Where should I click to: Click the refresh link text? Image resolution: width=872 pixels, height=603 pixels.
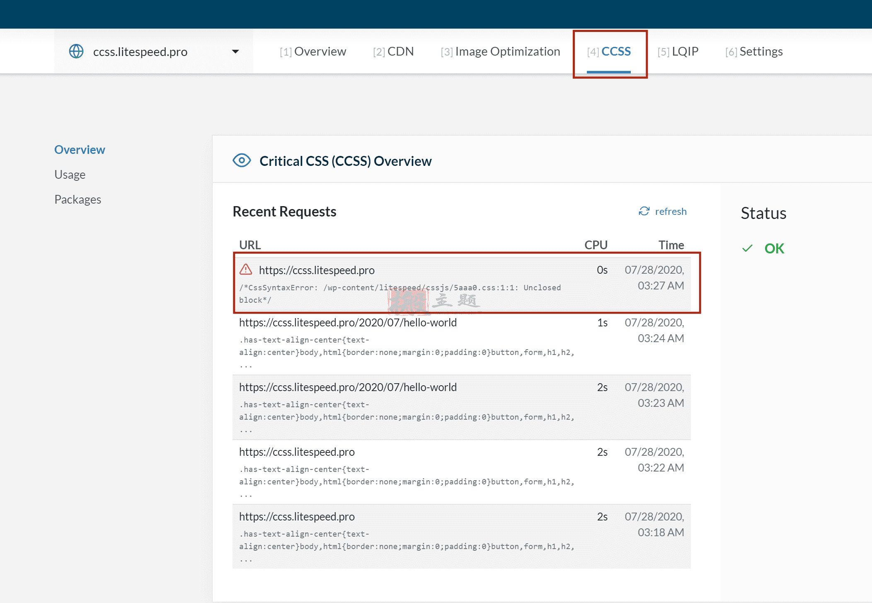(671, 212)
